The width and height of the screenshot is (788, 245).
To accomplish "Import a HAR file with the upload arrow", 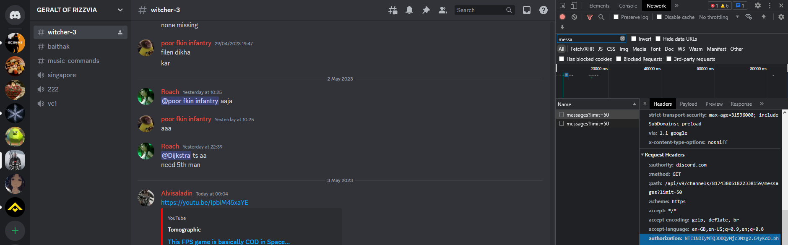I will (x=764, y=17).
